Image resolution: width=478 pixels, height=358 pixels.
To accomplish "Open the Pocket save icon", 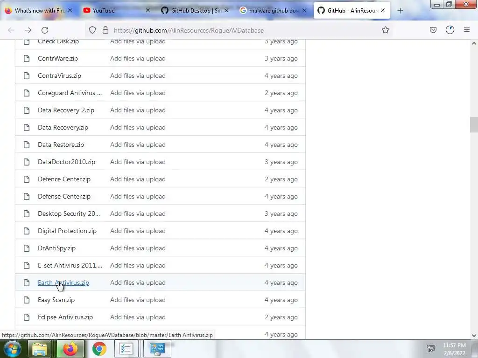I will click(433, 30).
